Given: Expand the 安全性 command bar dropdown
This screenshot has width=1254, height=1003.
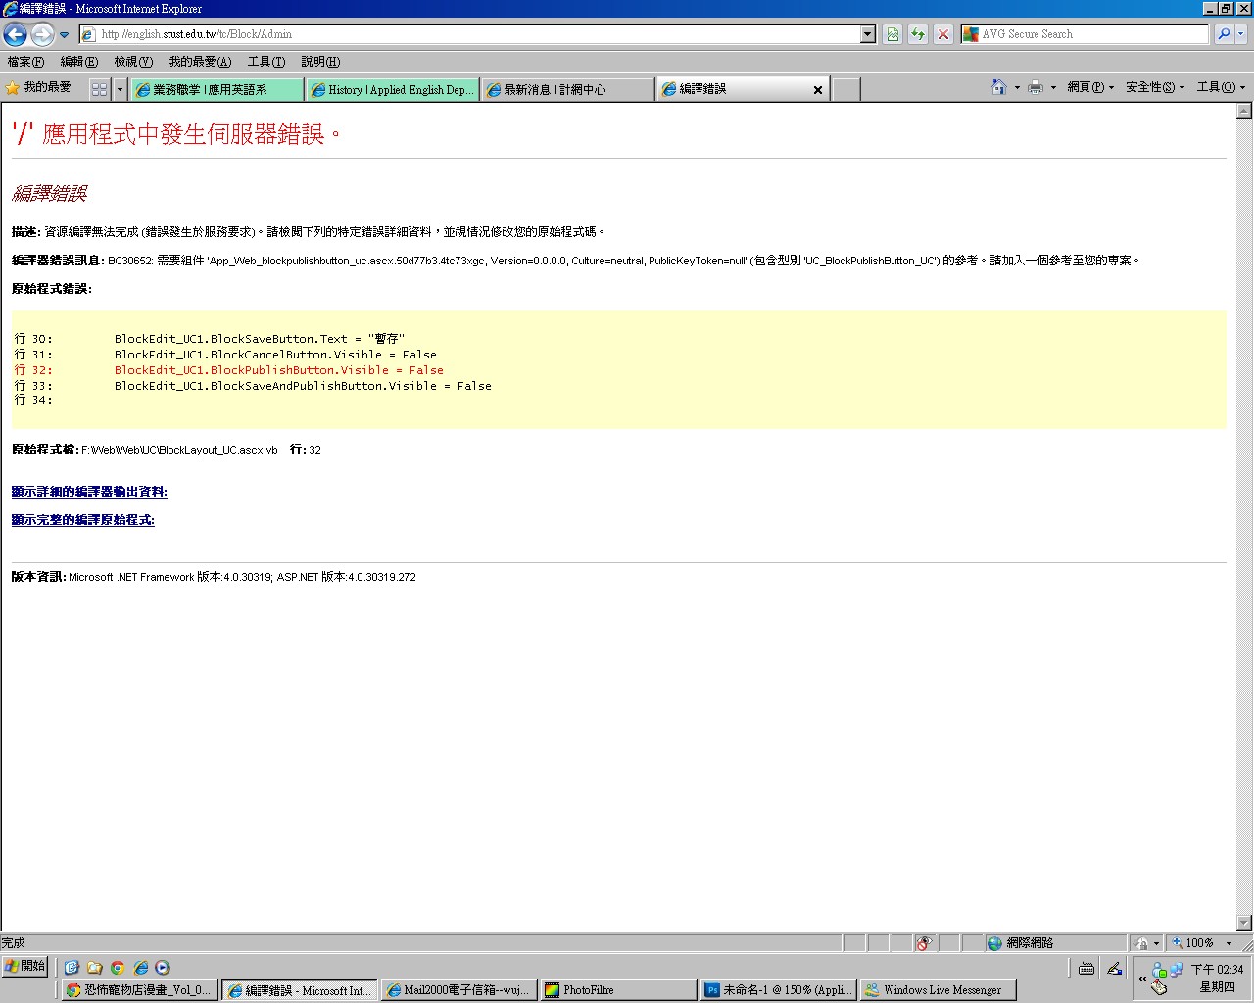Looking at the screenshot, I should pyautogui.click(x=1155, y=87).
